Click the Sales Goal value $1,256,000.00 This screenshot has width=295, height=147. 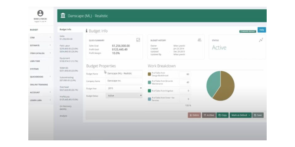tap(121, 46)
